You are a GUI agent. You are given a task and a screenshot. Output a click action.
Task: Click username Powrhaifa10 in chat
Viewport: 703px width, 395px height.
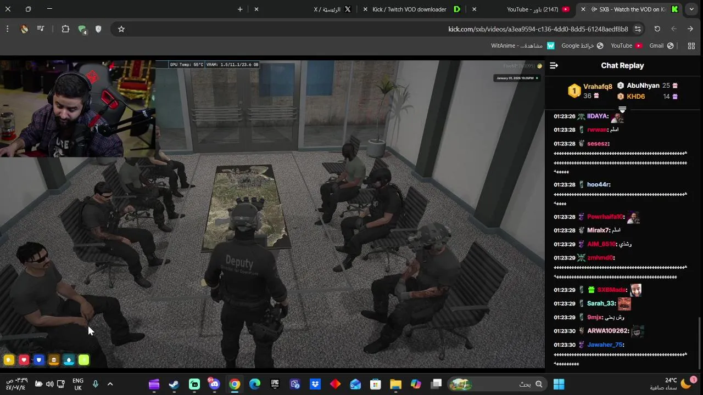coord(605,217)
